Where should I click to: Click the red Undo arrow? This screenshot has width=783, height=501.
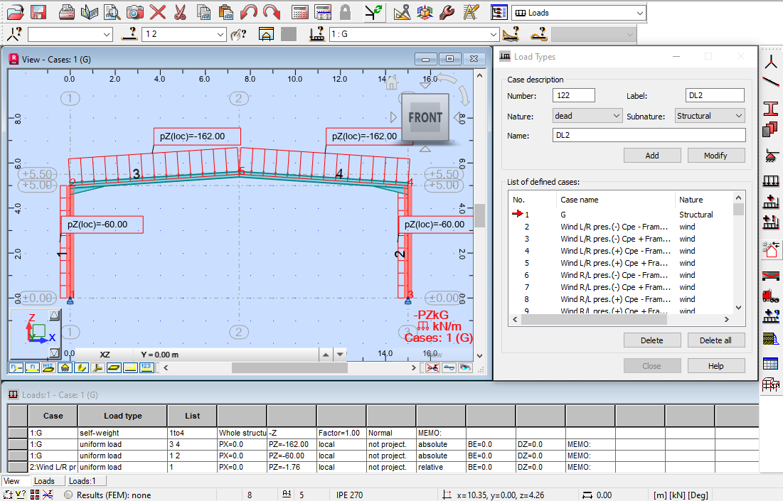248,12
